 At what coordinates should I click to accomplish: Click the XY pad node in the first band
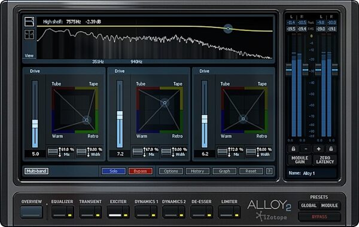point(87,120)
